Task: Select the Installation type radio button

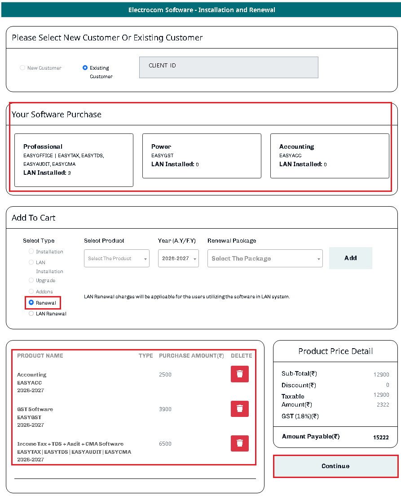Action: (31, 252)
